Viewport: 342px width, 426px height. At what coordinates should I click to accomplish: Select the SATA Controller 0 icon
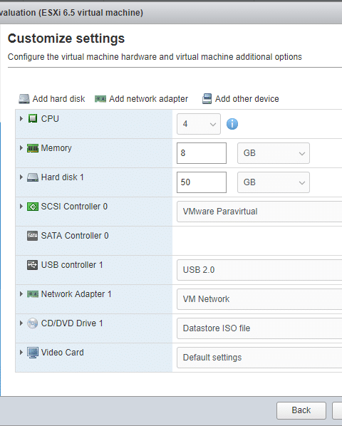click(32, 236)
